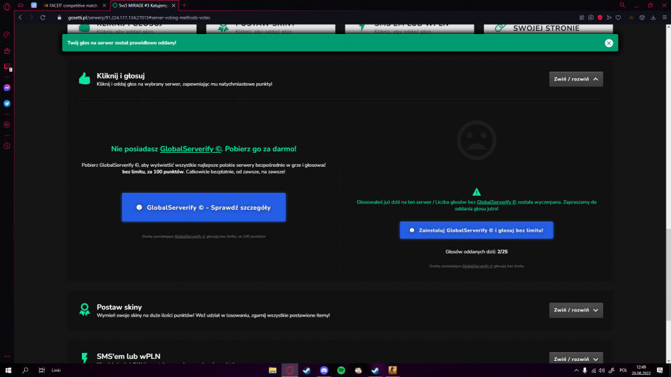The height and width of the screenshot is (377, 671).
Task: Open the extensions cube icon
Action: 642,17
